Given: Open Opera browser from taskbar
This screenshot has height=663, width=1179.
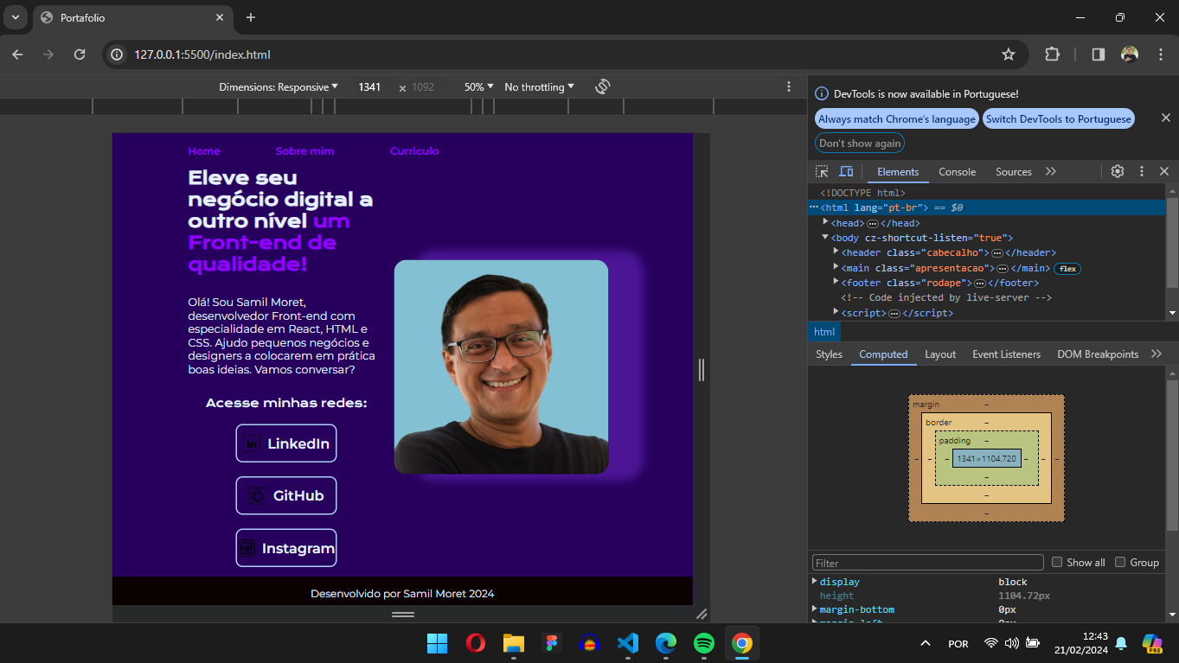Looking at the screenshot, I should pos(475,643).
